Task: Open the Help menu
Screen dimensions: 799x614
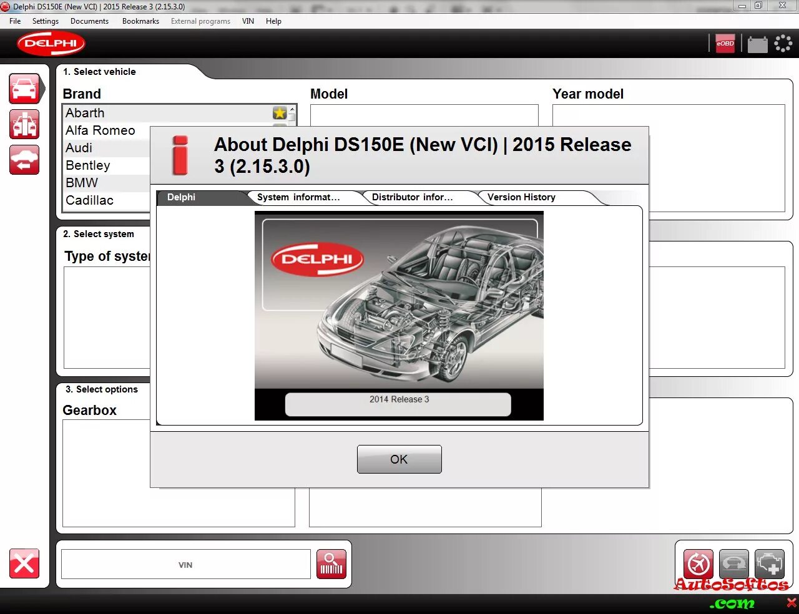Action: [273, 21]
